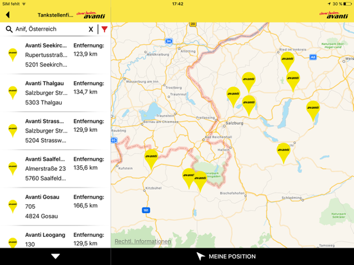Open the Avanti Thalgau station entry
The width and height of the screenshot is (354, 265).
[x=55, y=93]
